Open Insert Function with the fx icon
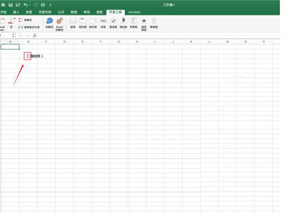Image resolution: width=285 pixels, height=213 pixels. click(x=35, y=35)
